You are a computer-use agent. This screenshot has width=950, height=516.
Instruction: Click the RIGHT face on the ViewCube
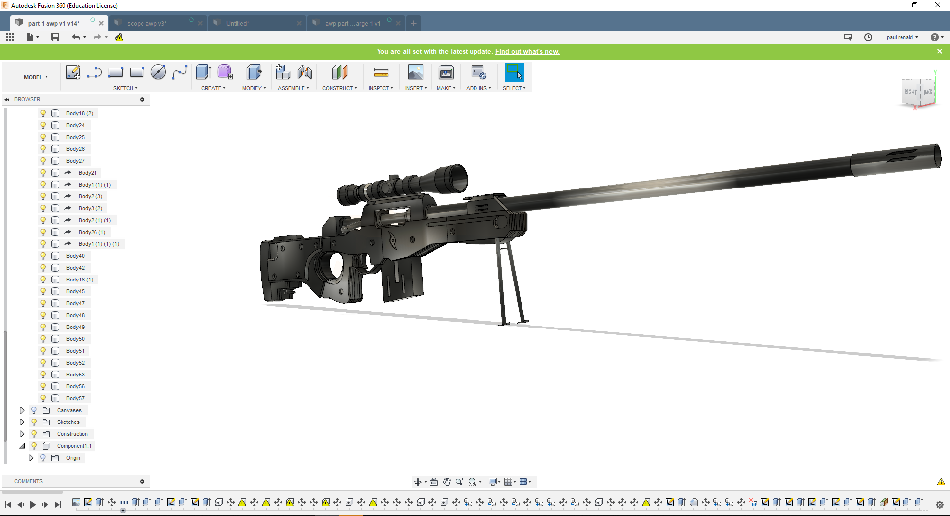[x=910, y=92]
